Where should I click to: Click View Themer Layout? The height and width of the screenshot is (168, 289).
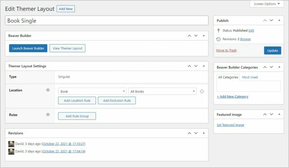pos(67,48)
